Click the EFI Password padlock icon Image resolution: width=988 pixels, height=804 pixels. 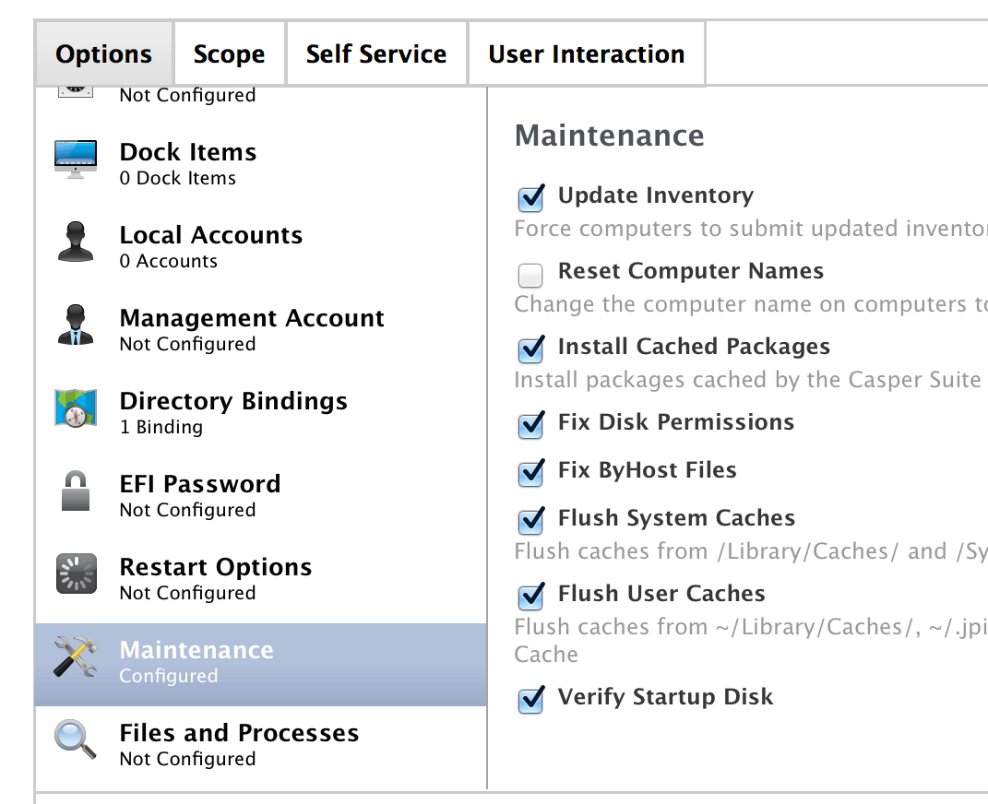click(x=76, y=491)
